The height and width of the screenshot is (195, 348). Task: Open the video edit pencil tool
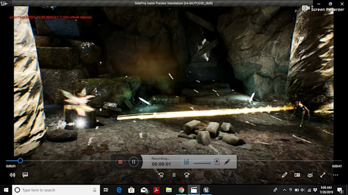[285, 175]
